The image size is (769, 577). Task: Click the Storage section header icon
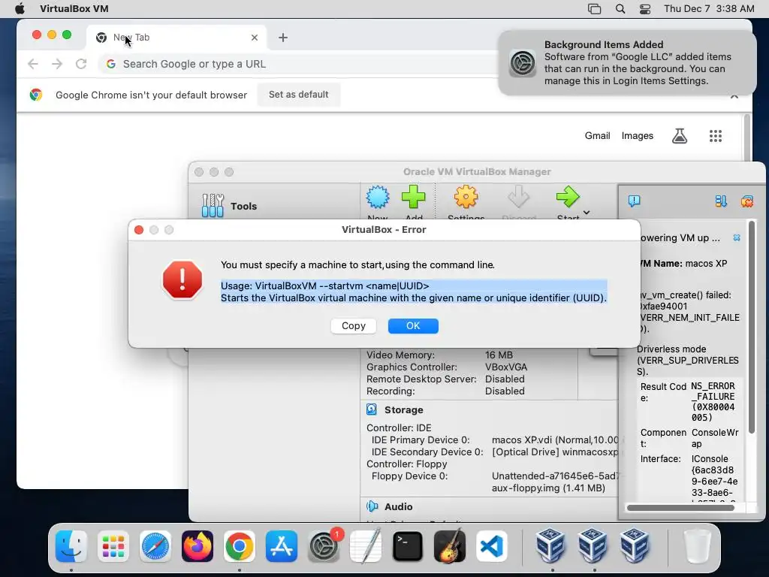372,409
